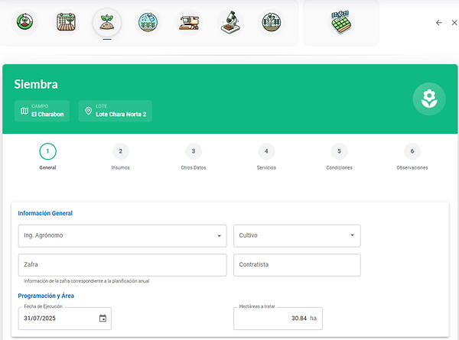Screen dimensions: 459x340
Task: Click the Siembra title text
Action: click(36, 84)
